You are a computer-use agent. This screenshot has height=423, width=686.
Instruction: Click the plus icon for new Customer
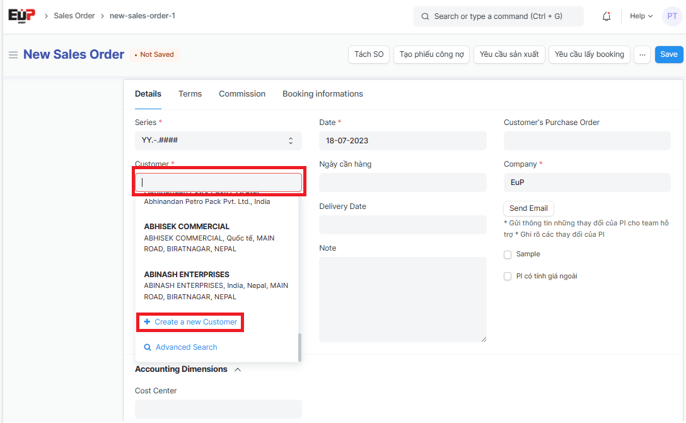coord(147,322)
